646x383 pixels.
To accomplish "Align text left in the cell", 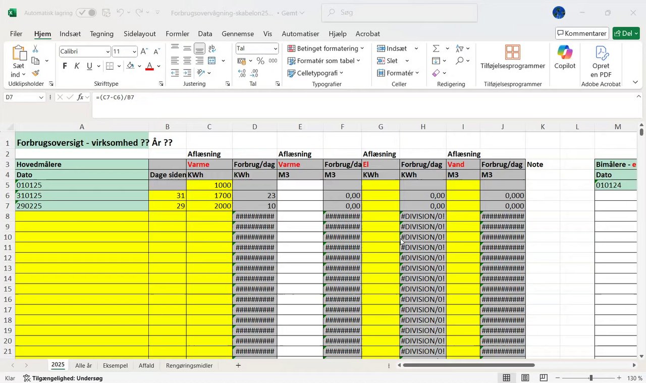I will [x=175, y=61].
